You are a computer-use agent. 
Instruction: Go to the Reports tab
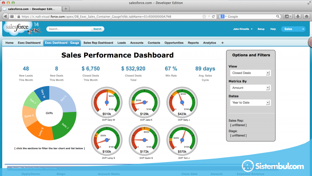point(193,43)
